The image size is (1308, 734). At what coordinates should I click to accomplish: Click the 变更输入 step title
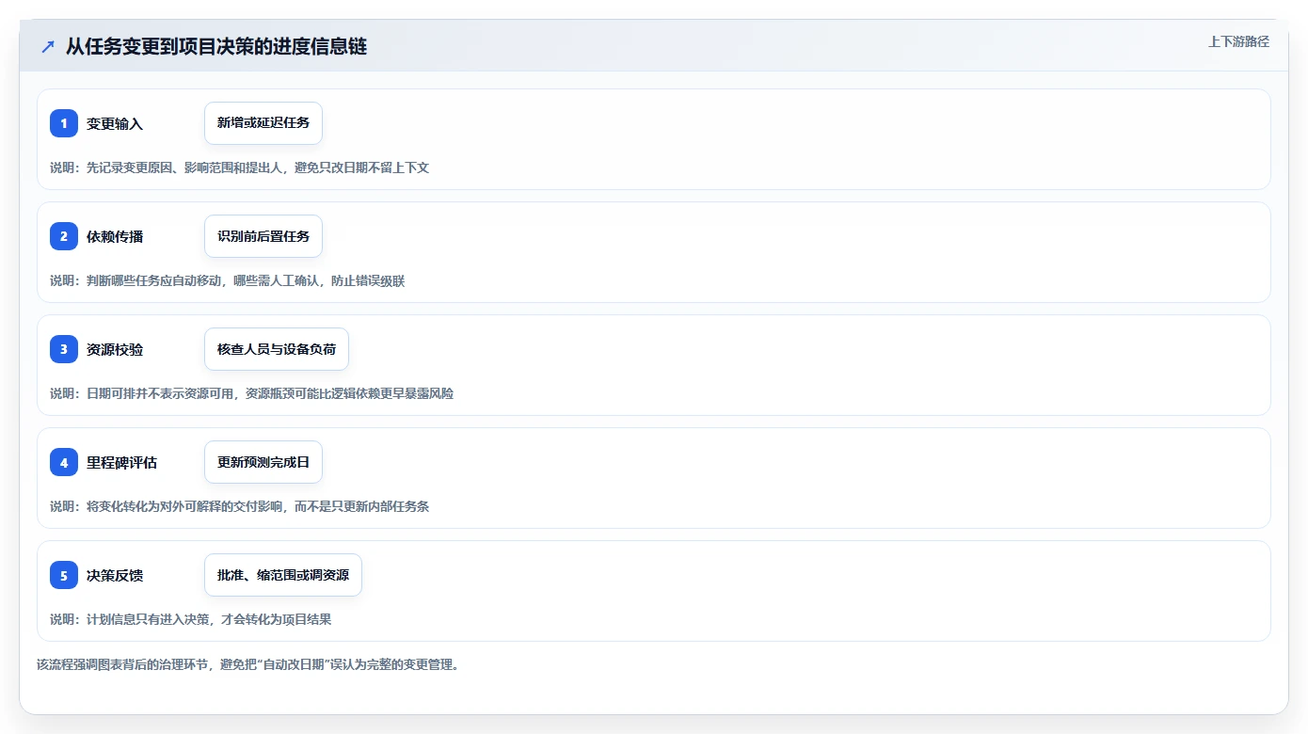pos(115,123)
